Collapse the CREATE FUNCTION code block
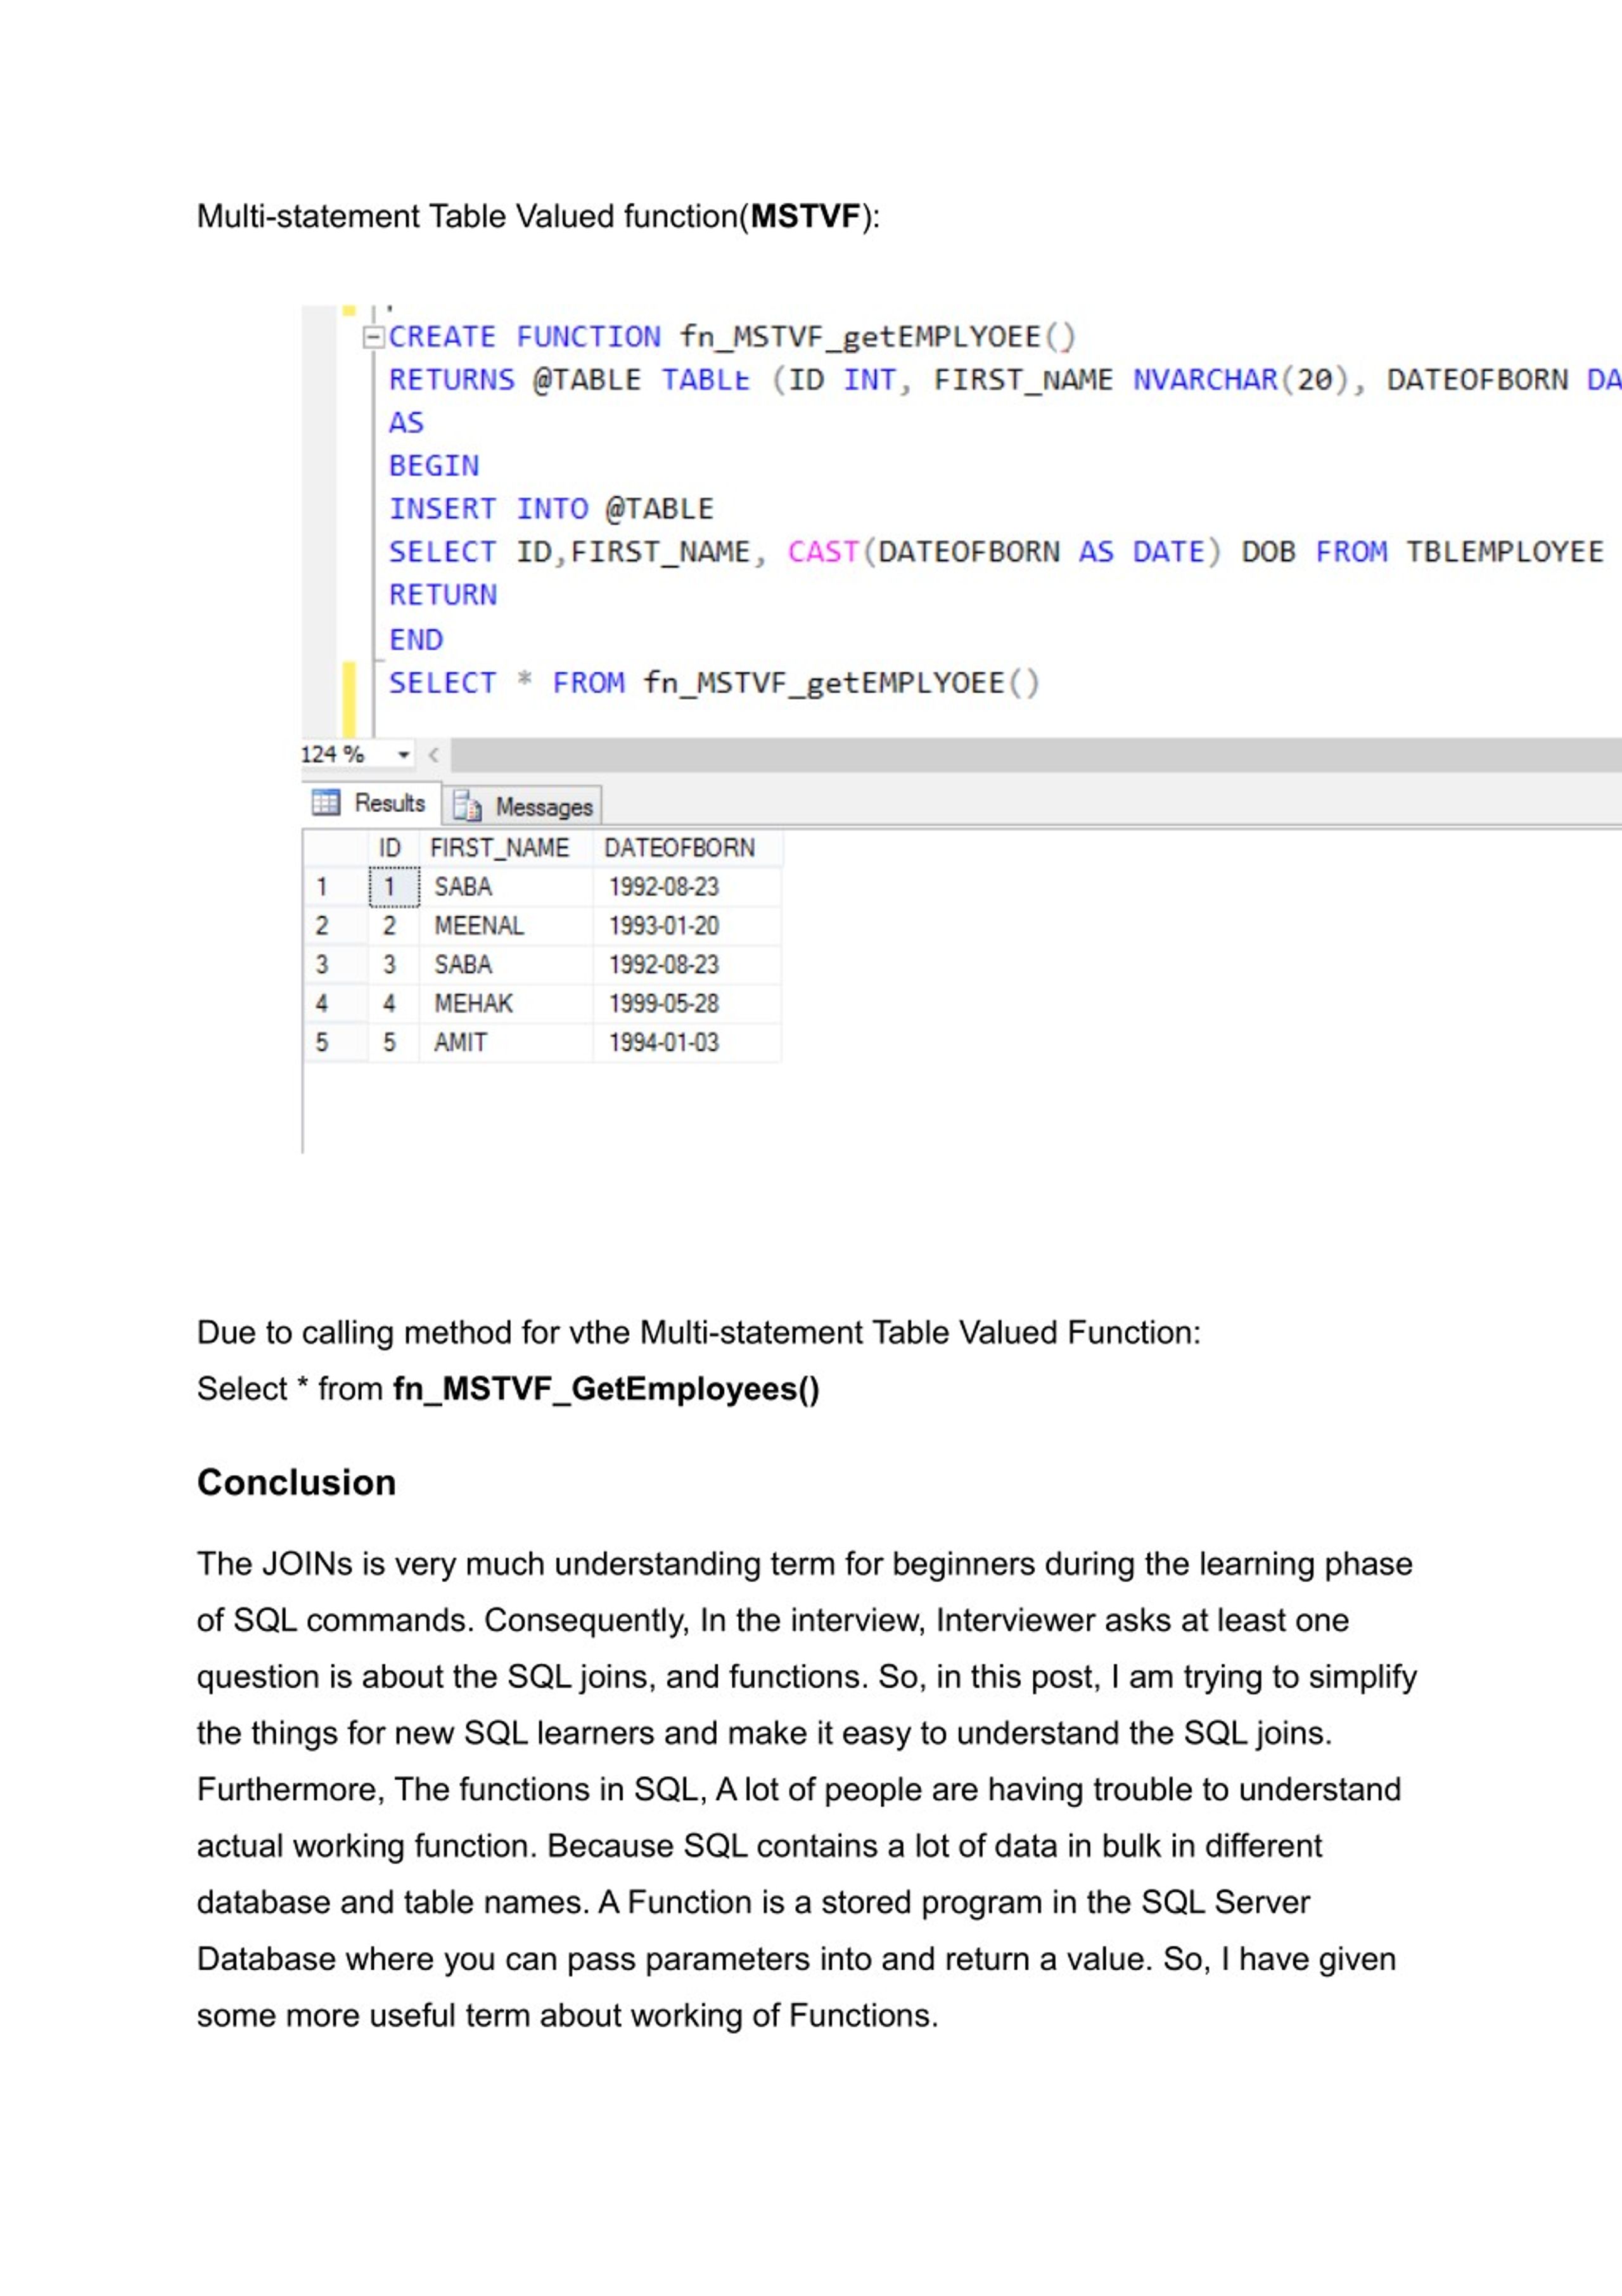 click(375, 337)
